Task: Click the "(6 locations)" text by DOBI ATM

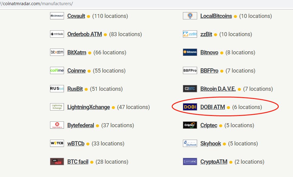Action: [x=247, y=107]
